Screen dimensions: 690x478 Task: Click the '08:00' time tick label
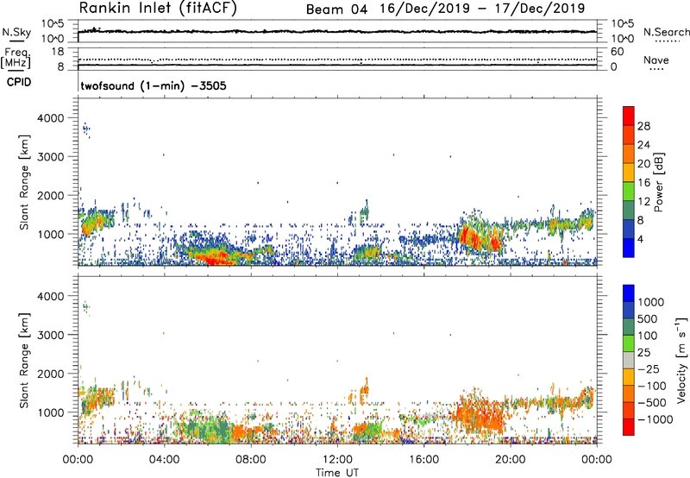251,460
